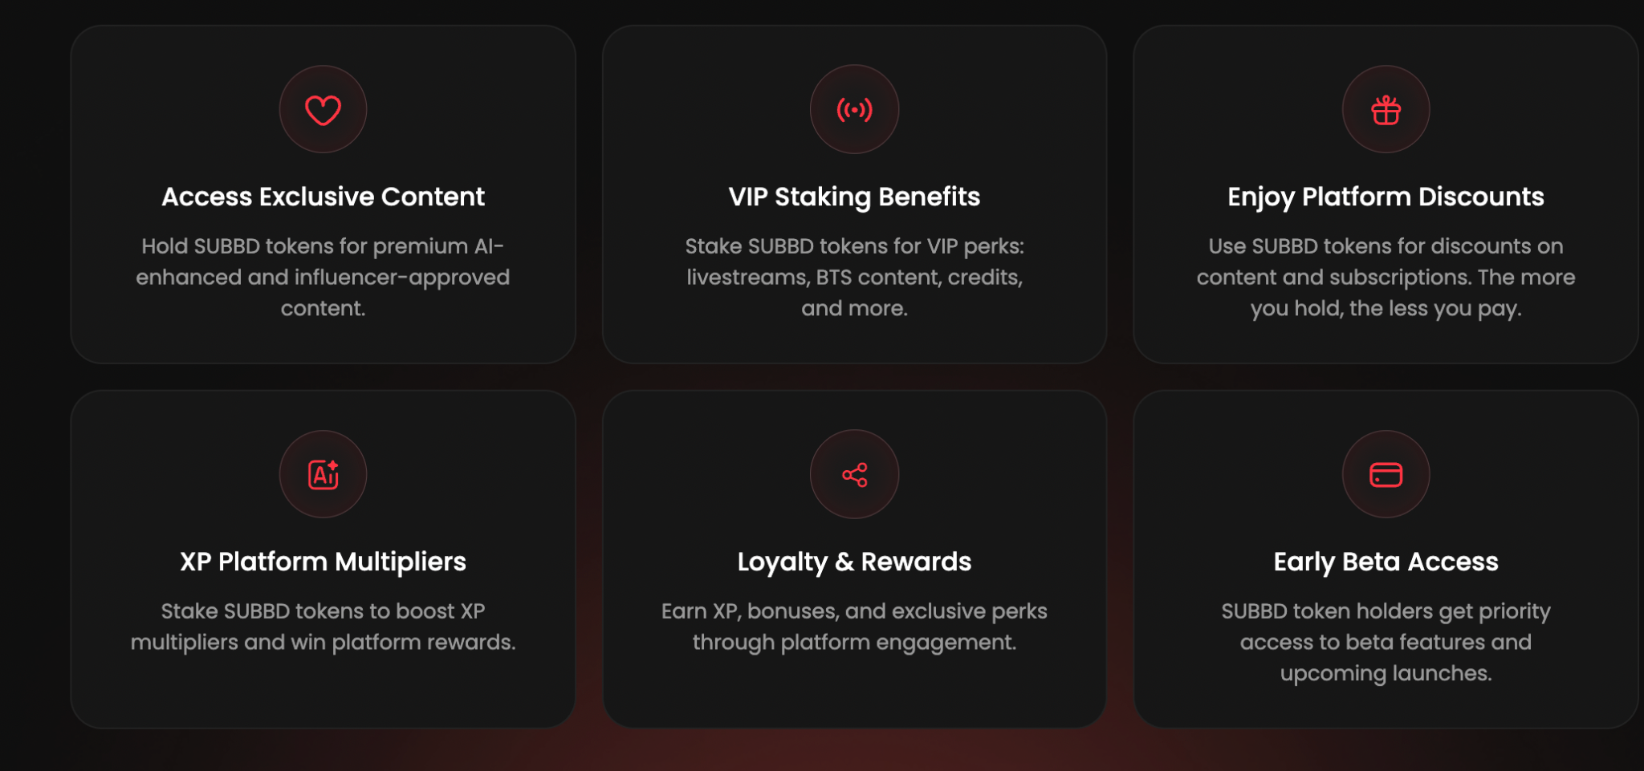1644x771 pixels.
Task: Click the 'Use SUBBD tokens for discounts' text
Action: coord(1386,277)
